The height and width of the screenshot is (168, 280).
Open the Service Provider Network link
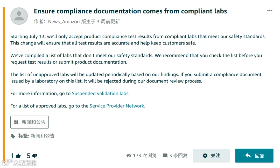117,106
